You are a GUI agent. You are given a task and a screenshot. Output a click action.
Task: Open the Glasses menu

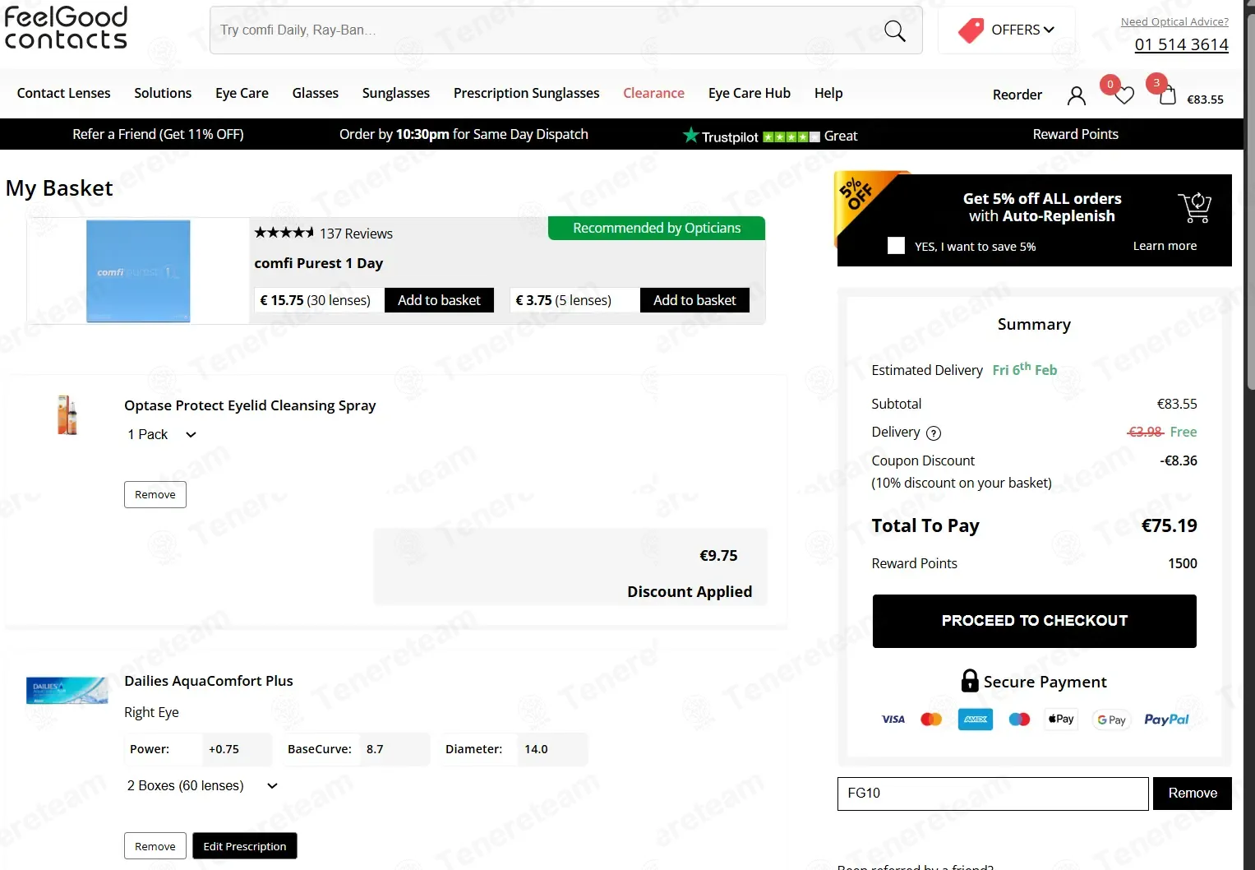click(x=316, y=93)
